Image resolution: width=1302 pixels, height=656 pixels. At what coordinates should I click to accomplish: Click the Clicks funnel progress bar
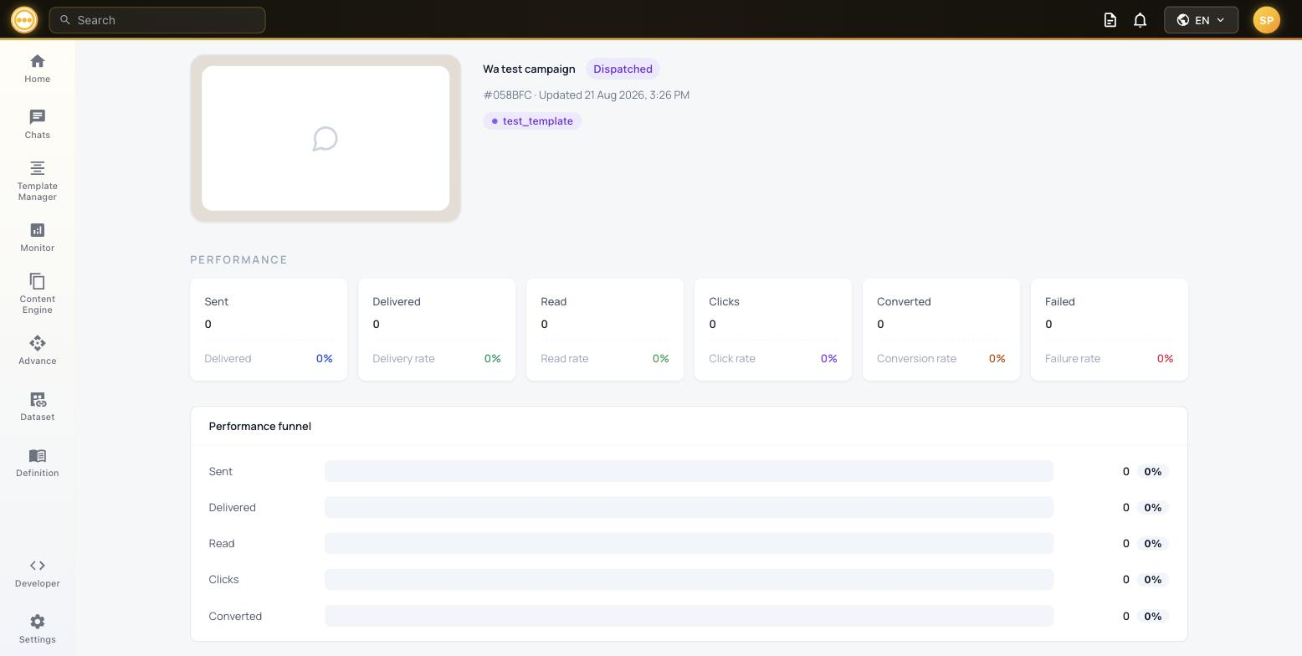[689, 580]
